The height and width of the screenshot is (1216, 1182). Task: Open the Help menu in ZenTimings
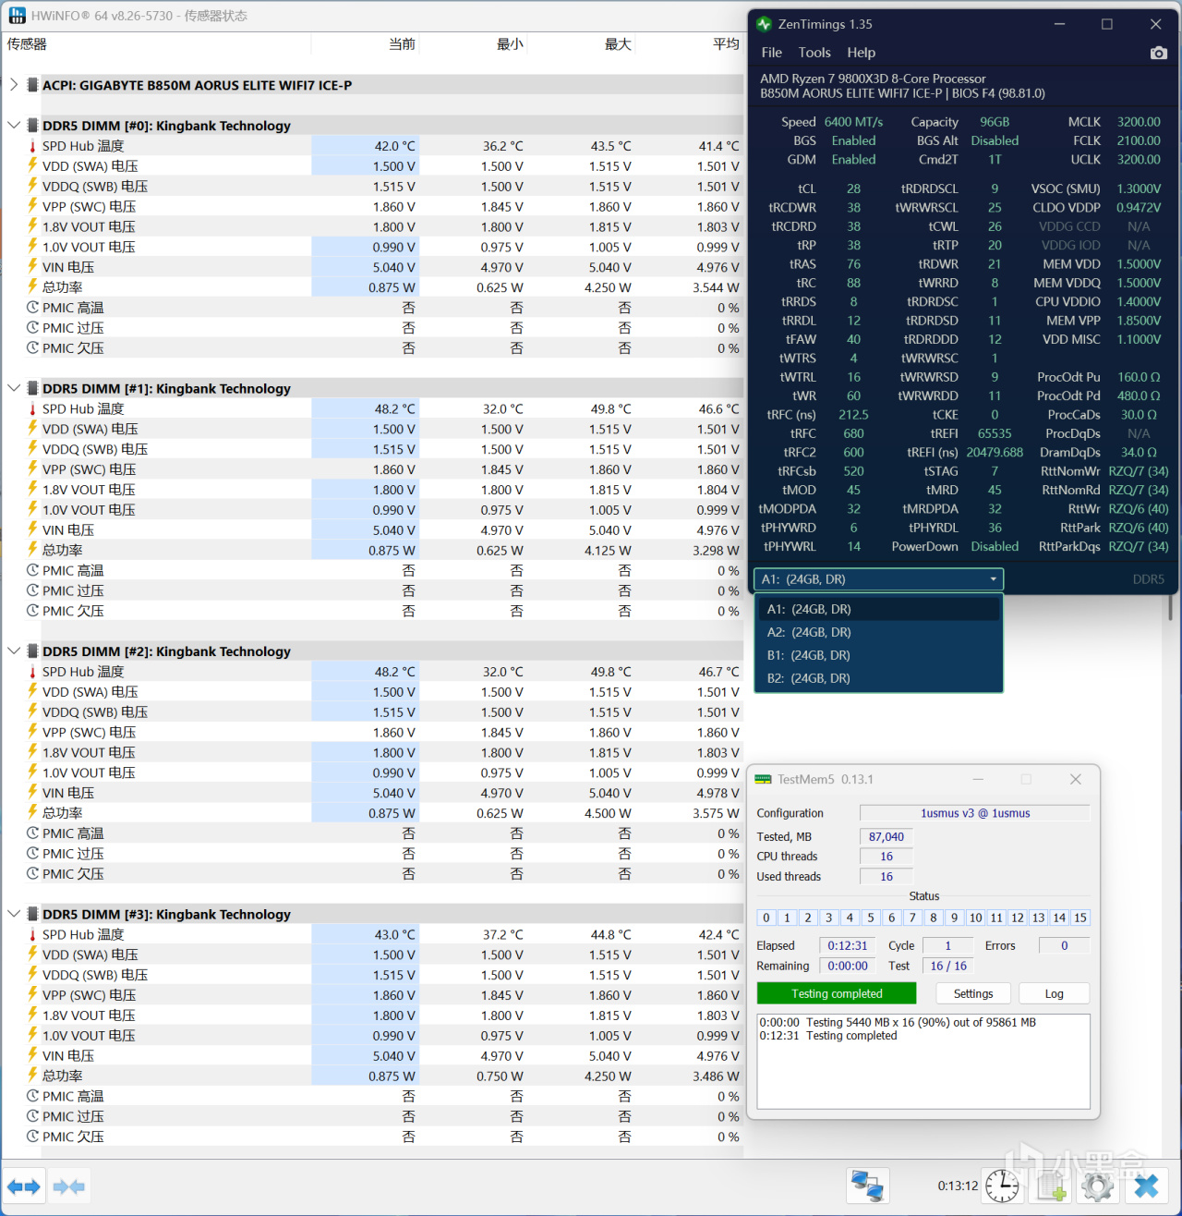pyautogui.click(x=862, y=53)
